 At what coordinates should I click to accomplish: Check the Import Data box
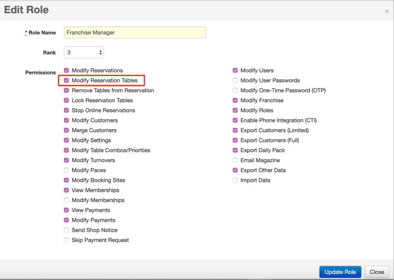235,180
